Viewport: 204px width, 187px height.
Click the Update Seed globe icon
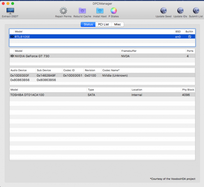[x=163, y=11]
